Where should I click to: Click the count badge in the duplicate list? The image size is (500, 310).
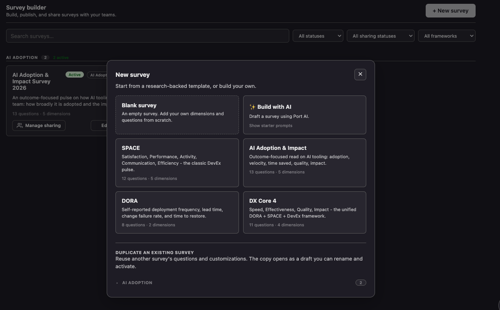tap(361, 283)
